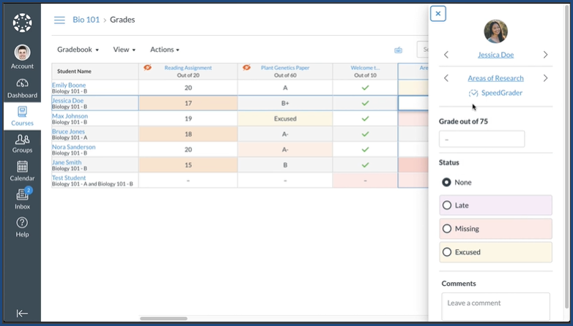Screen dimensions: 573x326
Task: Click the Leave a comment box
Action: [495, 306]
